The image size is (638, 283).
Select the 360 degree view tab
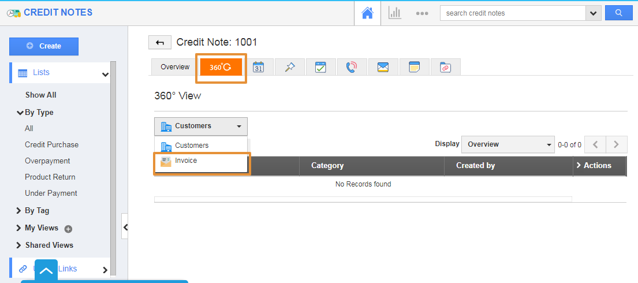click(221, 67)
